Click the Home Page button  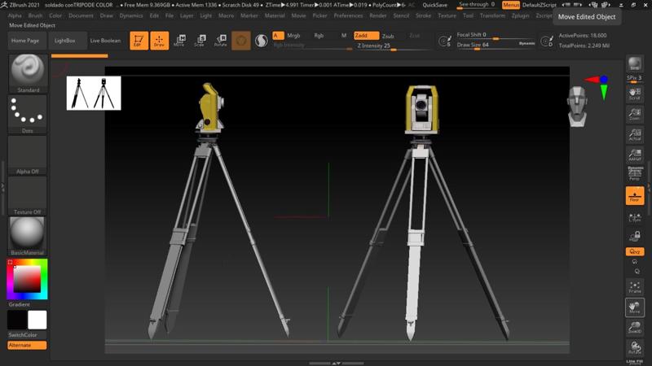coord(25,41)
